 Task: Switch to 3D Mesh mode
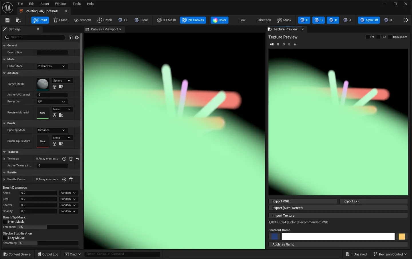coord(166,20)
